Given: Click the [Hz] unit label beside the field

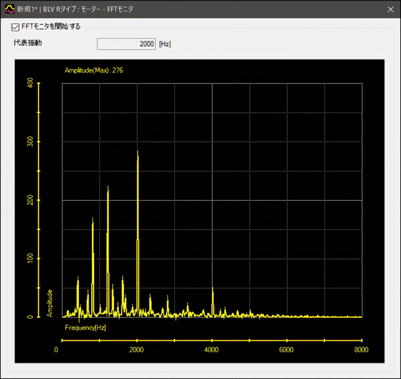Looking at the screenshot, I should [x=165, y=44].
